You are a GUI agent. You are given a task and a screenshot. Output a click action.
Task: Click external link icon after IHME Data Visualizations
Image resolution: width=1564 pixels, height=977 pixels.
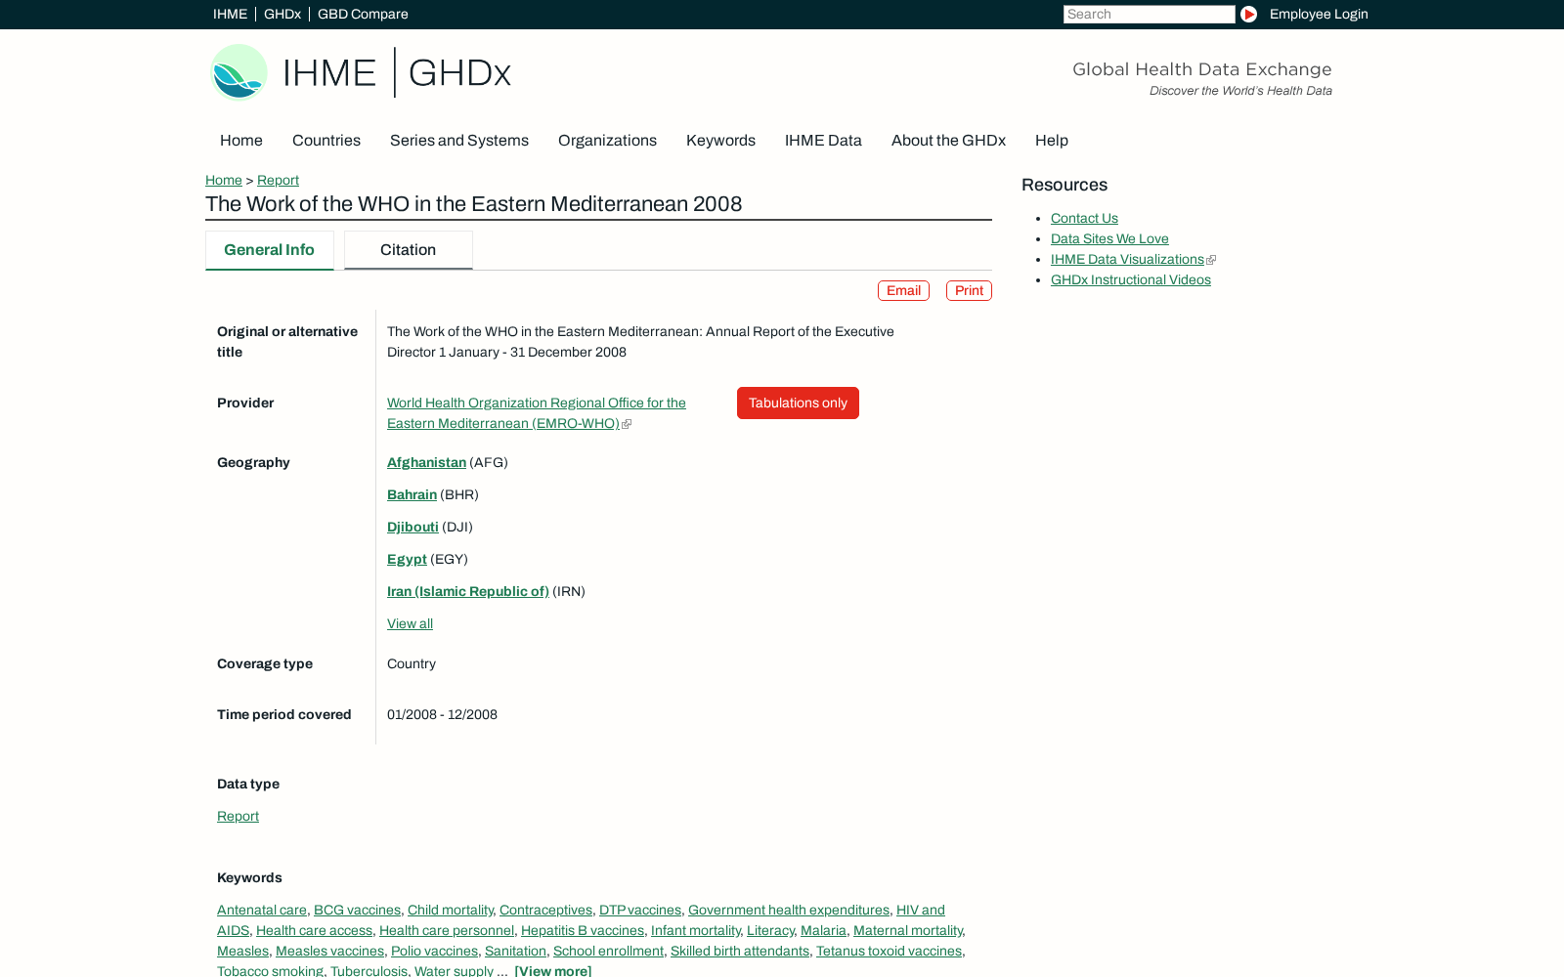tap(1211, 260)
